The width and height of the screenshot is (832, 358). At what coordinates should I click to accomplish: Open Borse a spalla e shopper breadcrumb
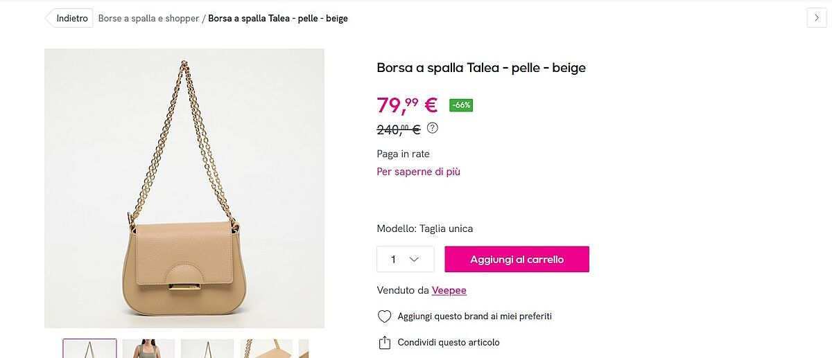[148, 19]
